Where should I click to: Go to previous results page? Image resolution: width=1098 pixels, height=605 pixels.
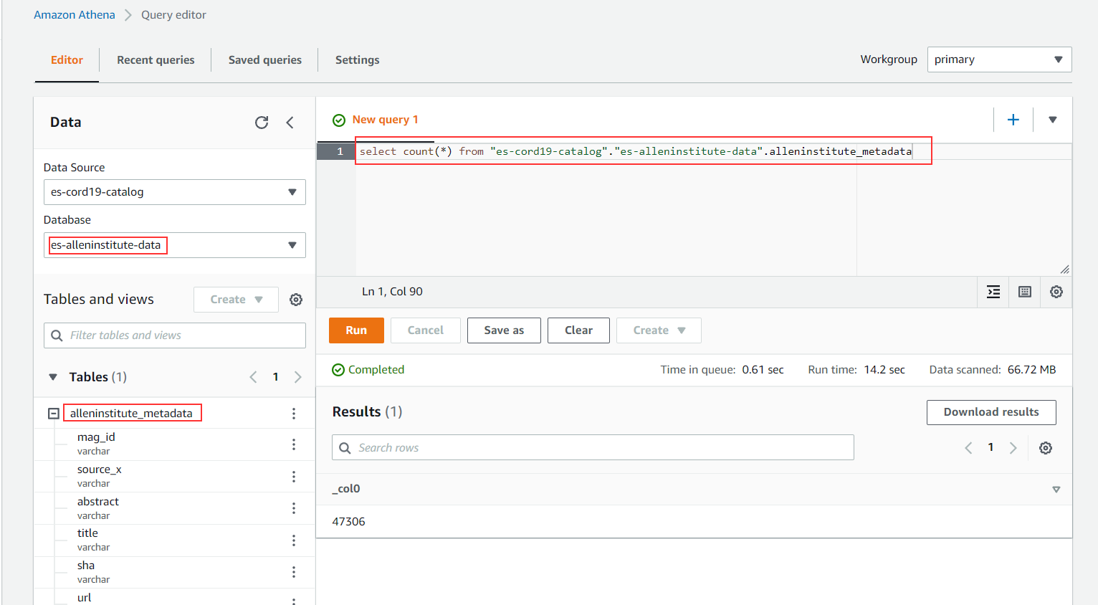968,448
